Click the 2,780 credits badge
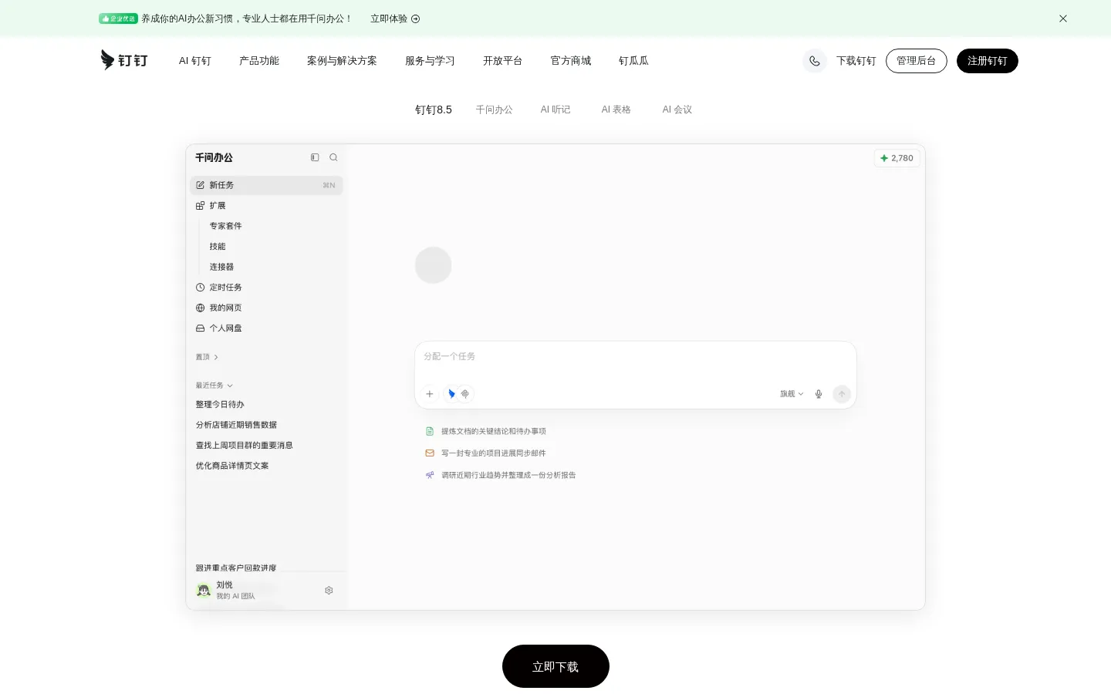This screenshot has width=1111, height=694. point(897,158)
